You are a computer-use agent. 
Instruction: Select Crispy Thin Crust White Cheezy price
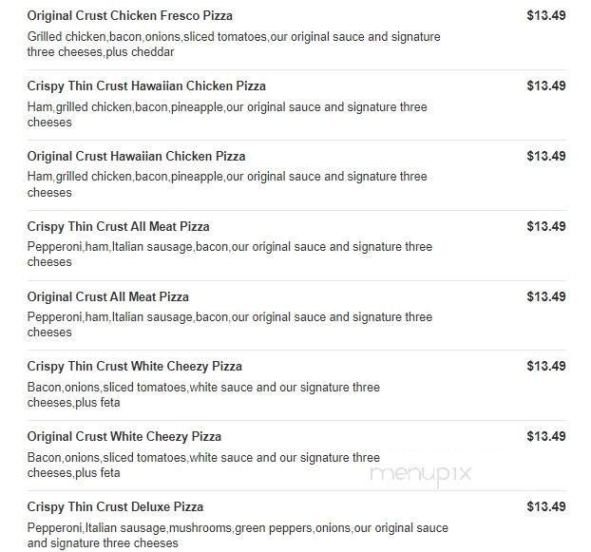pos(545,367)
